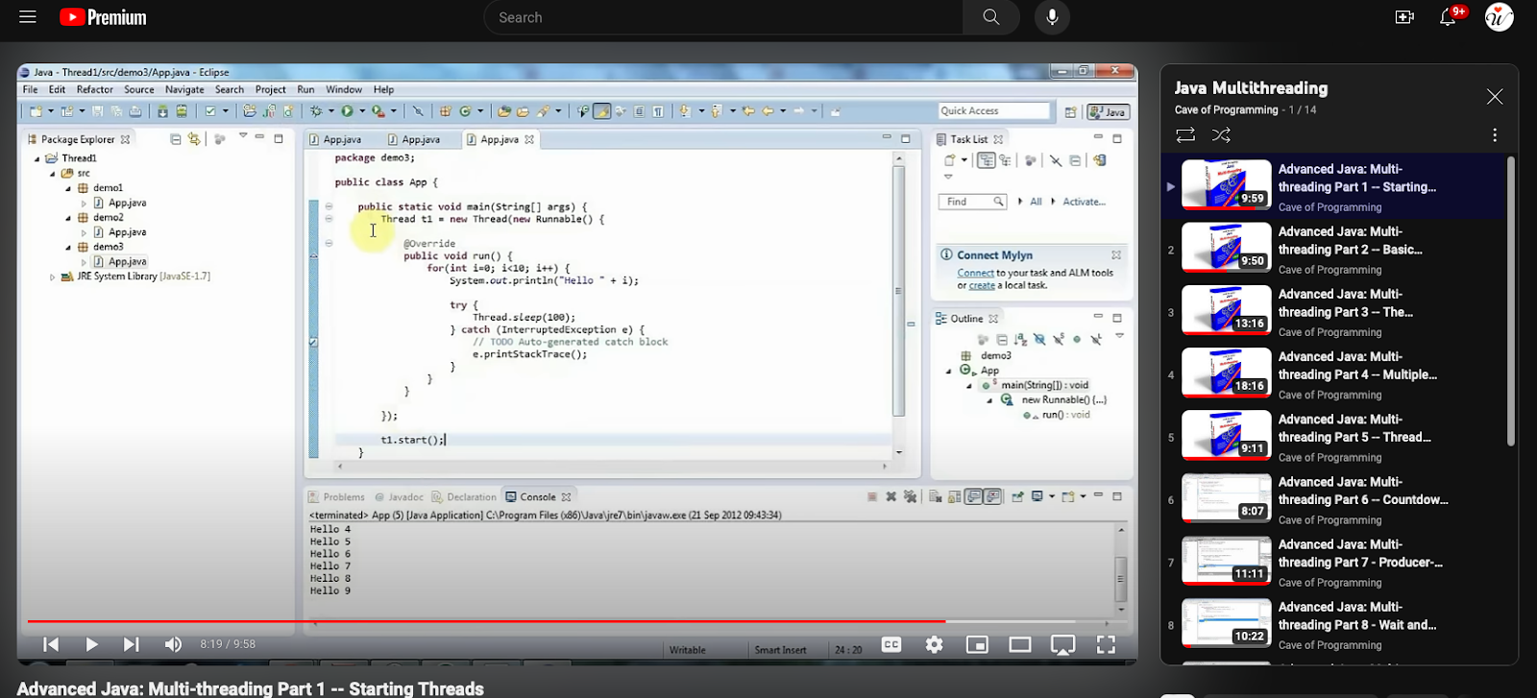Click the Cave of Programming playlist channel name
Screen dimensions: 1537x698
[1226, 109]
